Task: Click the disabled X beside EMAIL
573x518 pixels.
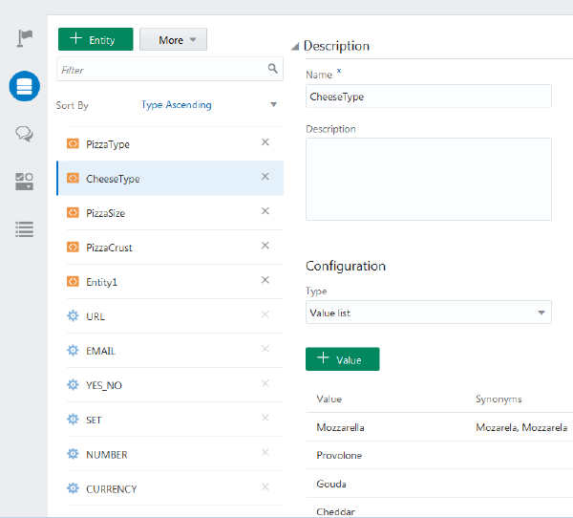Action: [265, 349]
